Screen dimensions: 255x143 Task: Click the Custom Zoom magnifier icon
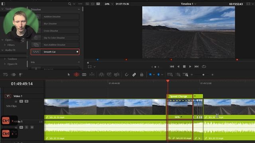[x=186, y=75]
